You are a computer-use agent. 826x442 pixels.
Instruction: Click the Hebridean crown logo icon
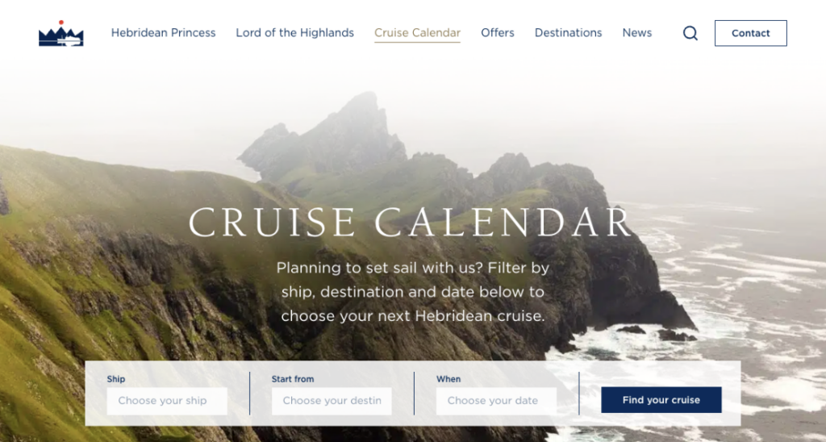61,34
